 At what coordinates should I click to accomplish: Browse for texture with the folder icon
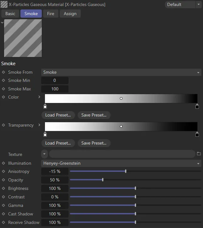click(199, 154)
